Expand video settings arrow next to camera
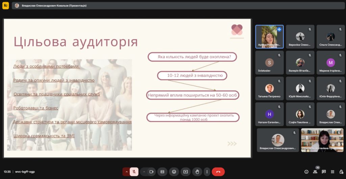 (x=144, y=172)
